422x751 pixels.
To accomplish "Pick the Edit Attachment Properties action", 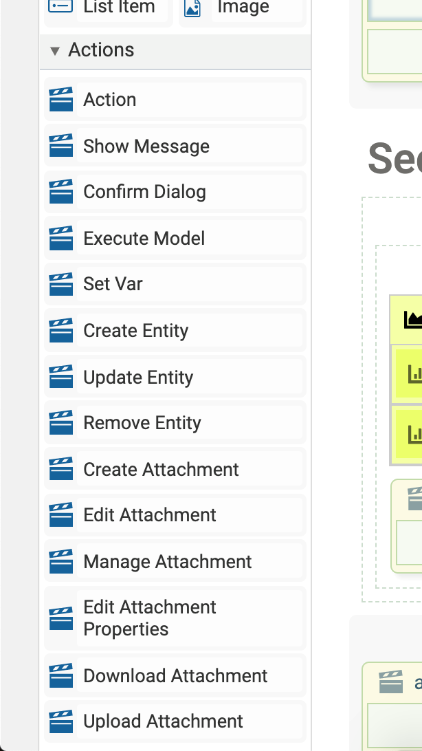I will (150, 618).
